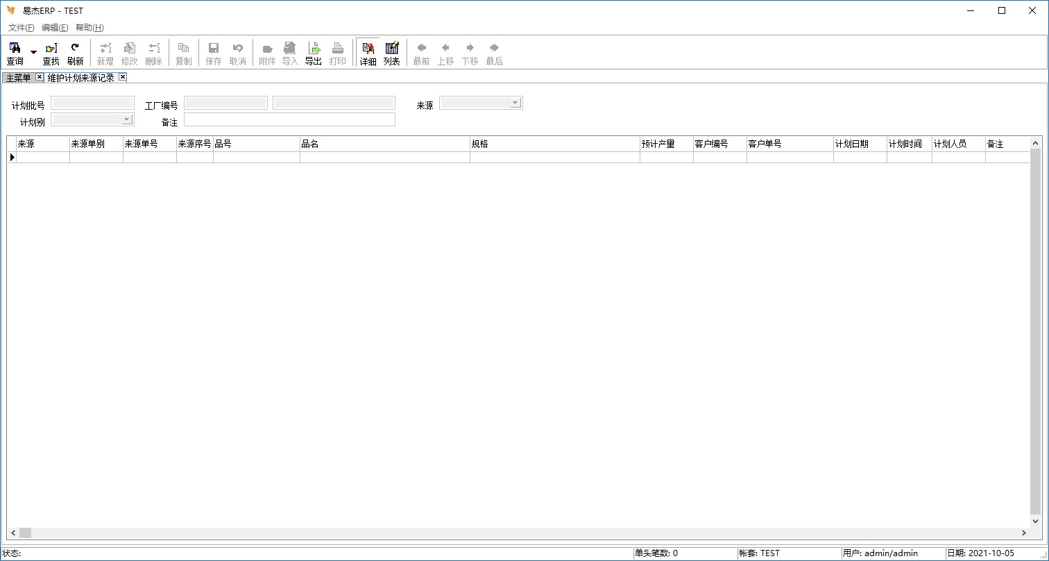The image size is (1049, 561).
Task: Click the 备注 text input field
Action: (289, 120)
